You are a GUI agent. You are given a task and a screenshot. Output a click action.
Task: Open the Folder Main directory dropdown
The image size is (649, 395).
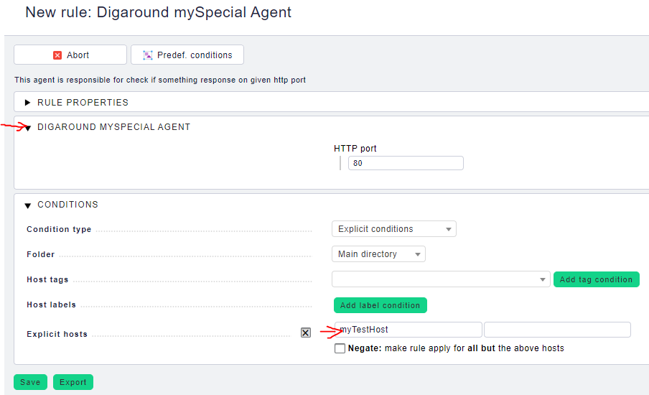(378, 254)
